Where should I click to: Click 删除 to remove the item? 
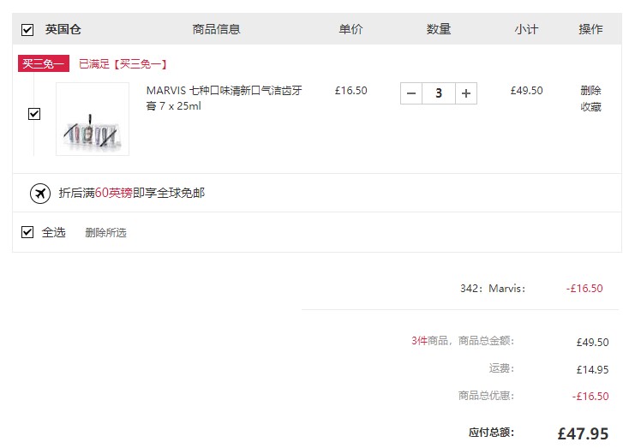[590, 91]
